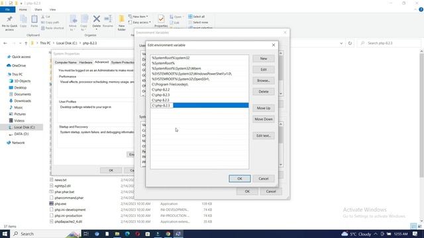Screen dimensions: 424x238
Task: Click the Copy ribbon icon
Action: [x=23, y=21]
